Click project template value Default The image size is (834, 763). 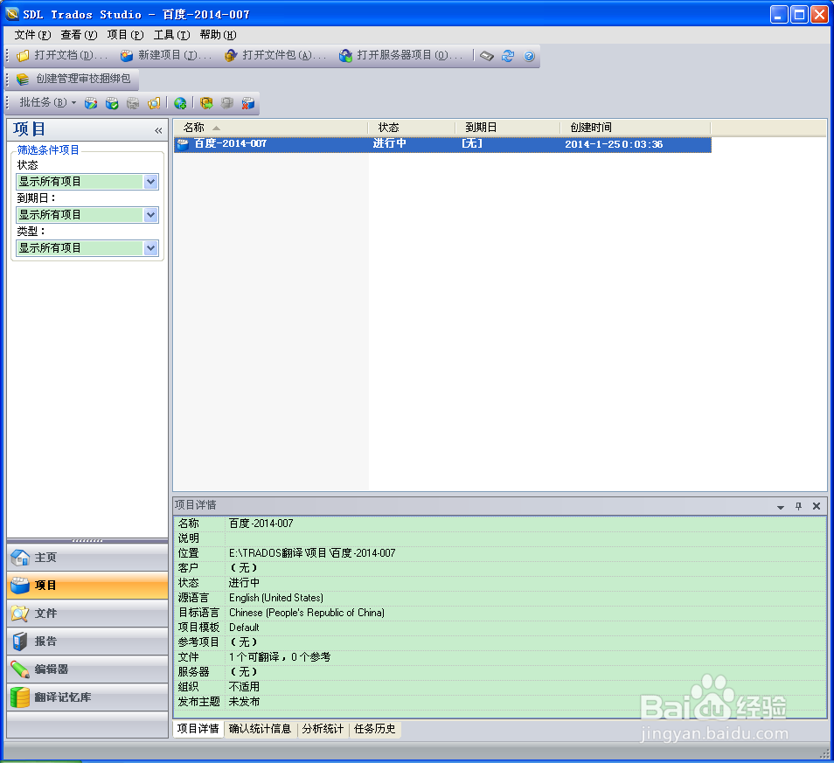point(244,628)
